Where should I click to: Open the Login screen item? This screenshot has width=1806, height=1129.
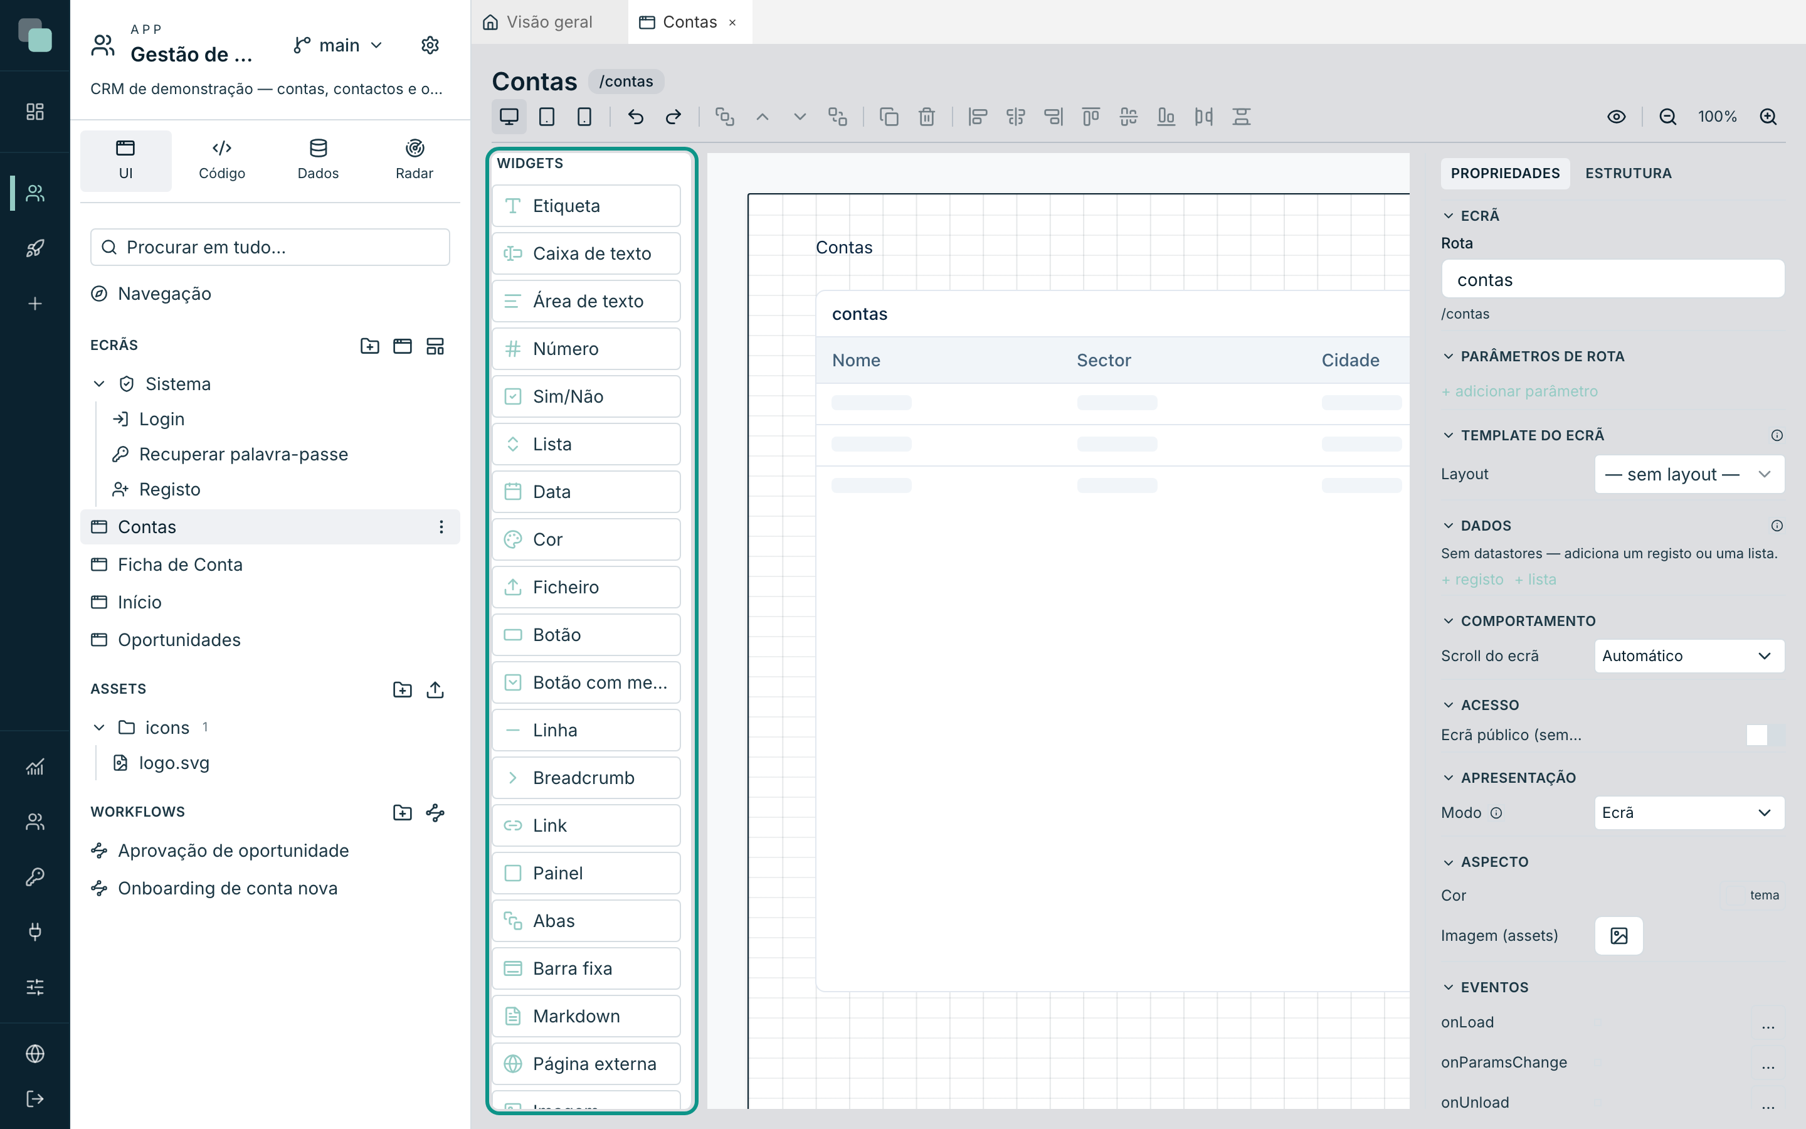pos(161,419)
